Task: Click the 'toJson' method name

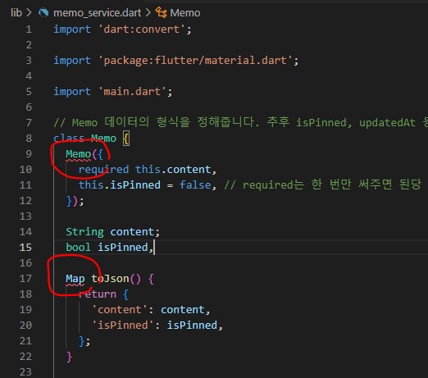Action: [x=110, y=279]
